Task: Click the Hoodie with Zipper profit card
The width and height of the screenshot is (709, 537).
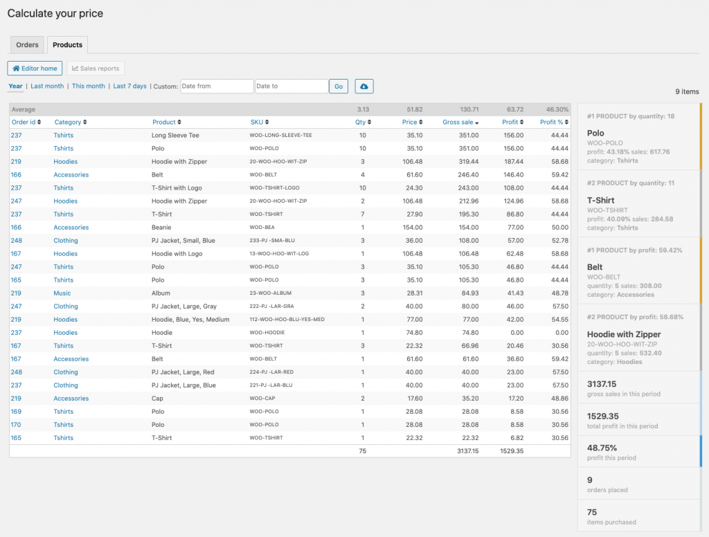Action: 639,338
